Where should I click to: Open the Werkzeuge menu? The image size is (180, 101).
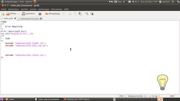coord(44,9)
